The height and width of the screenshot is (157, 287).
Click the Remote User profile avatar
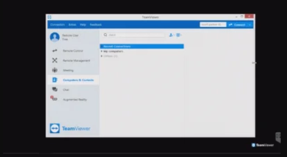tap(55, 37)
